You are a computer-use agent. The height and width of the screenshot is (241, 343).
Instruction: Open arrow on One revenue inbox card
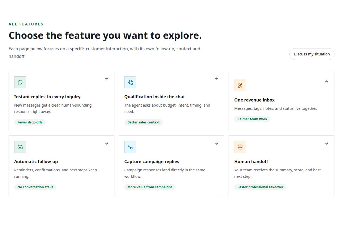[x=327, y=82]
